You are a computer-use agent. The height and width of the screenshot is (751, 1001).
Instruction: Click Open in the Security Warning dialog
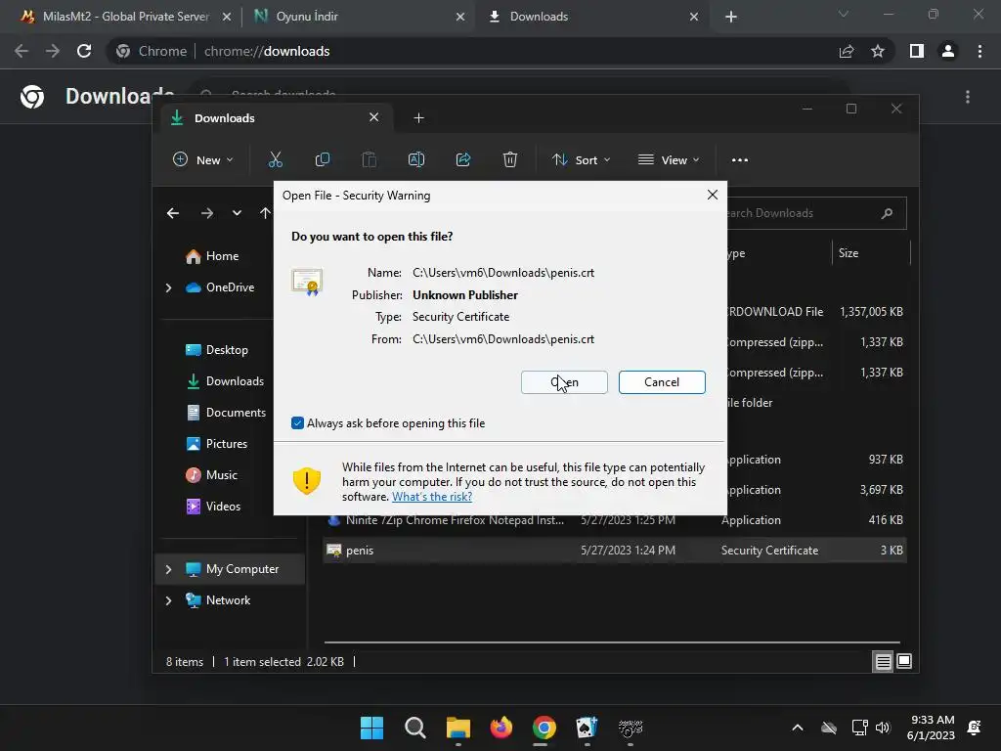click(x=564, y=382)
